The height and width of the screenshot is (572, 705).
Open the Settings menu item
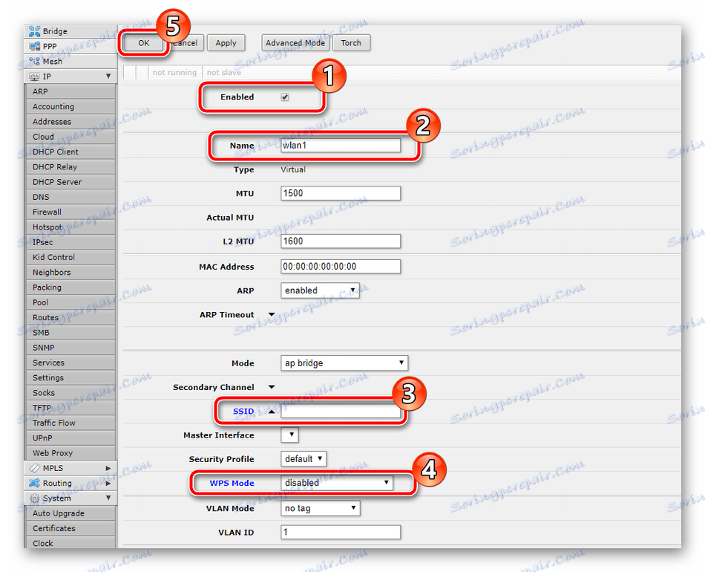pos(70,378)
